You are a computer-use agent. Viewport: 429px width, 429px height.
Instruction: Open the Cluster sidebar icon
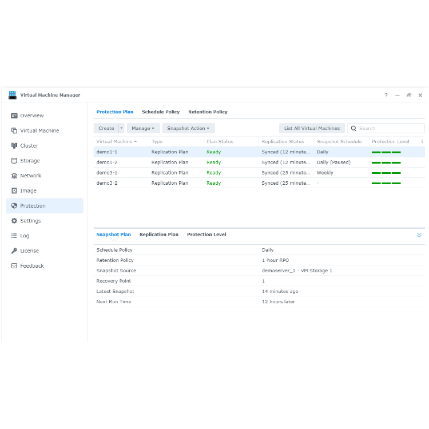(14, 146)
